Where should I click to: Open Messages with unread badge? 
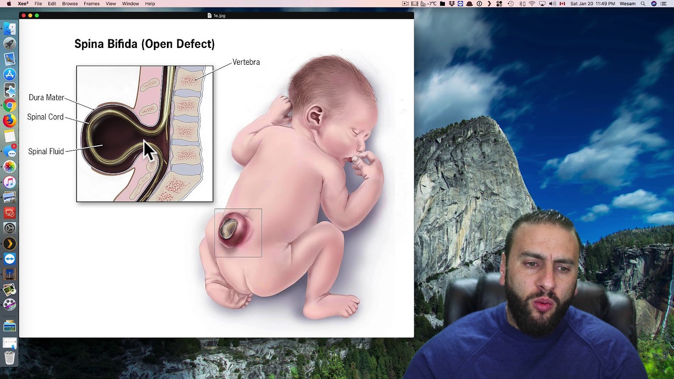pyautogui.click(x=9, y=152)
